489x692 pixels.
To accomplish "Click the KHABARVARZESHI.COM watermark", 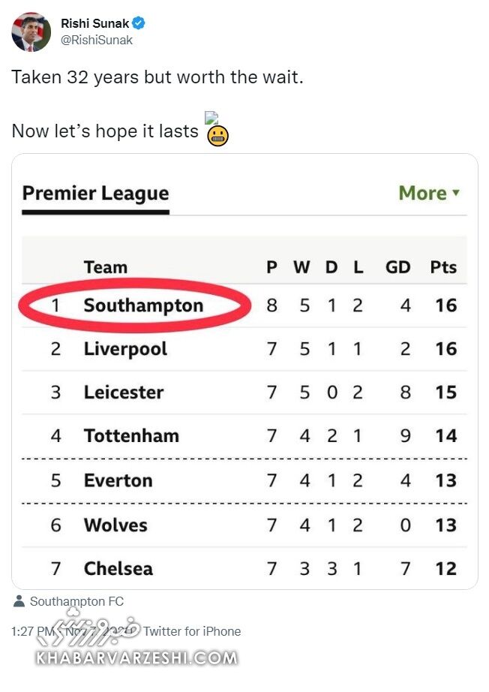I will point(136,658).
